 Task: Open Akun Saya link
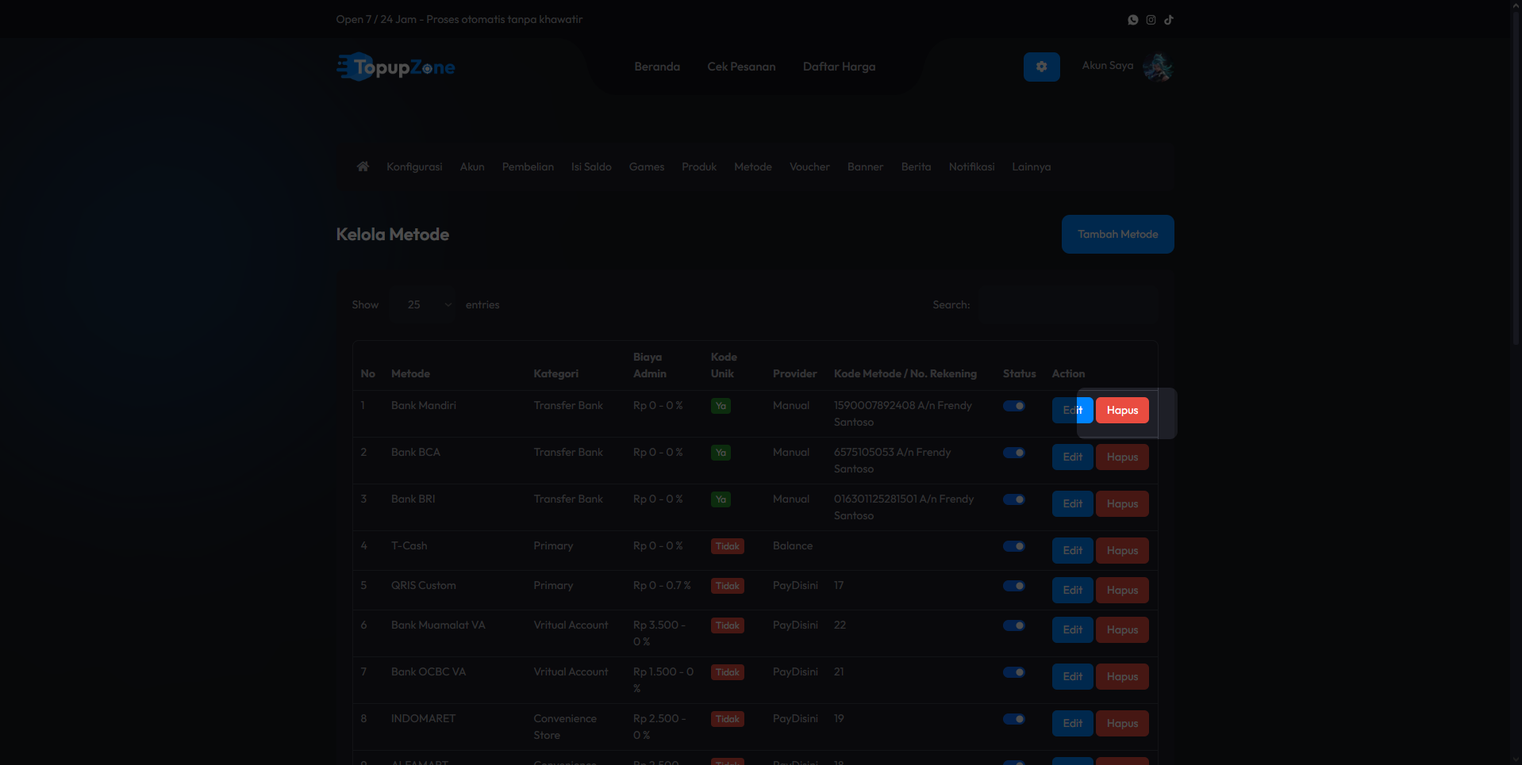[x=1108, y=65]
